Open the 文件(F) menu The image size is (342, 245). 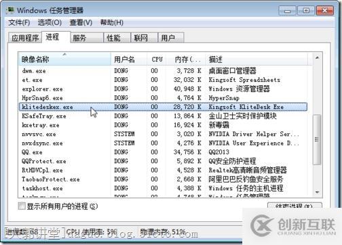19,22
